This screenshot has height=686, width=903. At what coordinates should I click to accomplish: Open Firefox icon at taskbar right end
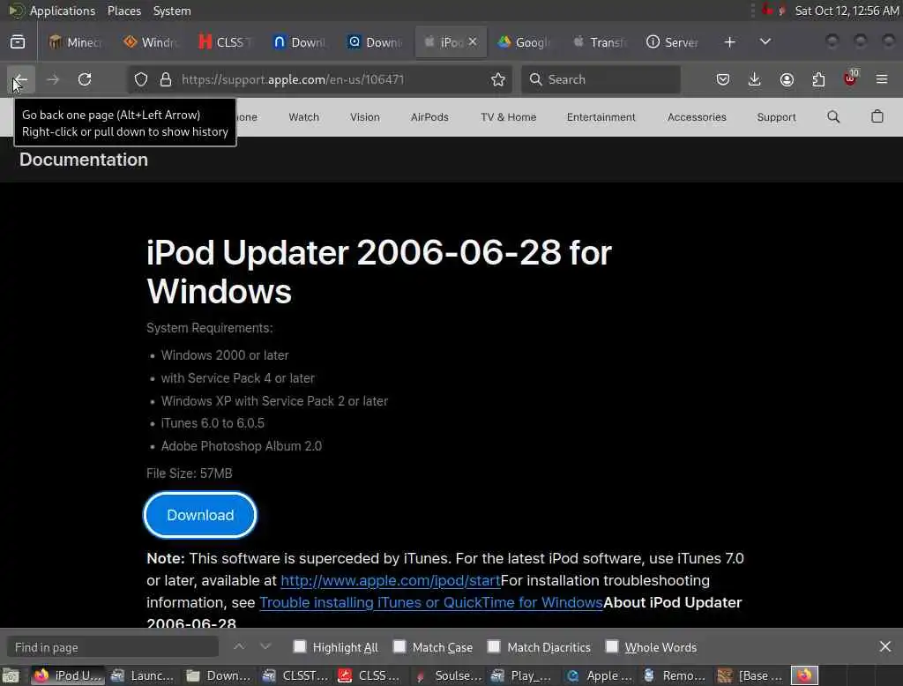click(804, 675)
